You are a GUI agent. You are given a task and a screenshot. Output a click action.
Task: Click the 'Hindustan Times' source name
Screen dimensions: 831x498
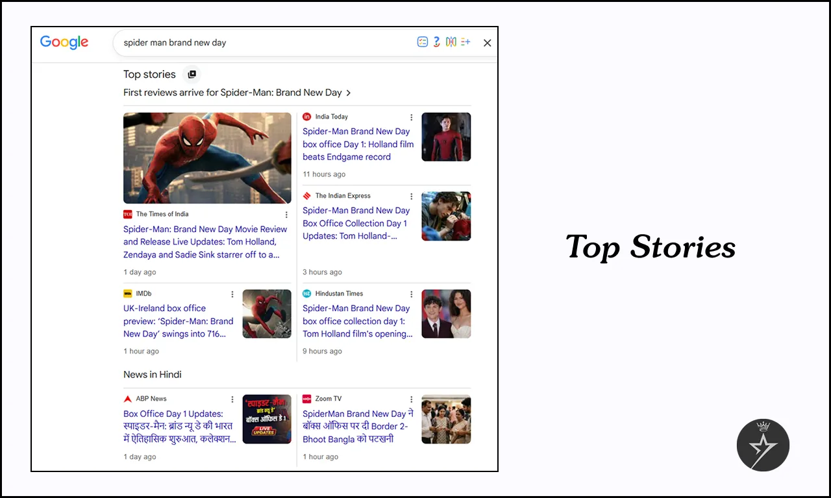point(340,294)
